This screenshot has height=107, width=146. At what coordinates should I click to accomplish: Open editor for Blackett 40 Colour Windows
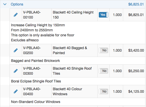point(16,91)
